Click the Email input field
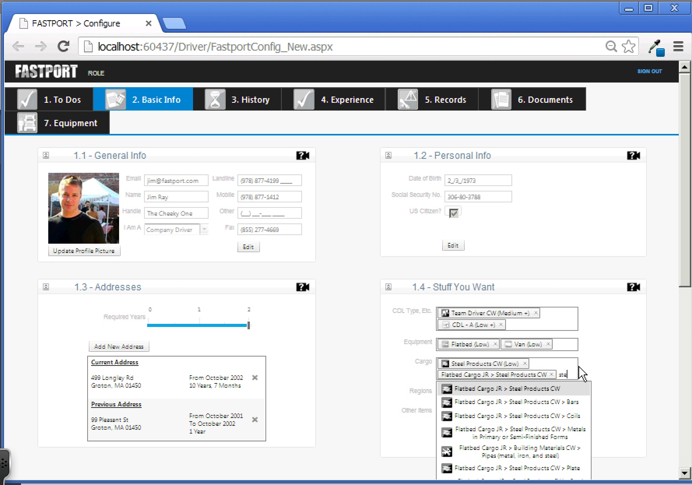Screen dimensions: 692x485 176,181
